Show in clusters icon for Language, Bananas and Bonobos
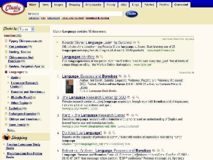 pyautogui.click(x=125, y=76)
